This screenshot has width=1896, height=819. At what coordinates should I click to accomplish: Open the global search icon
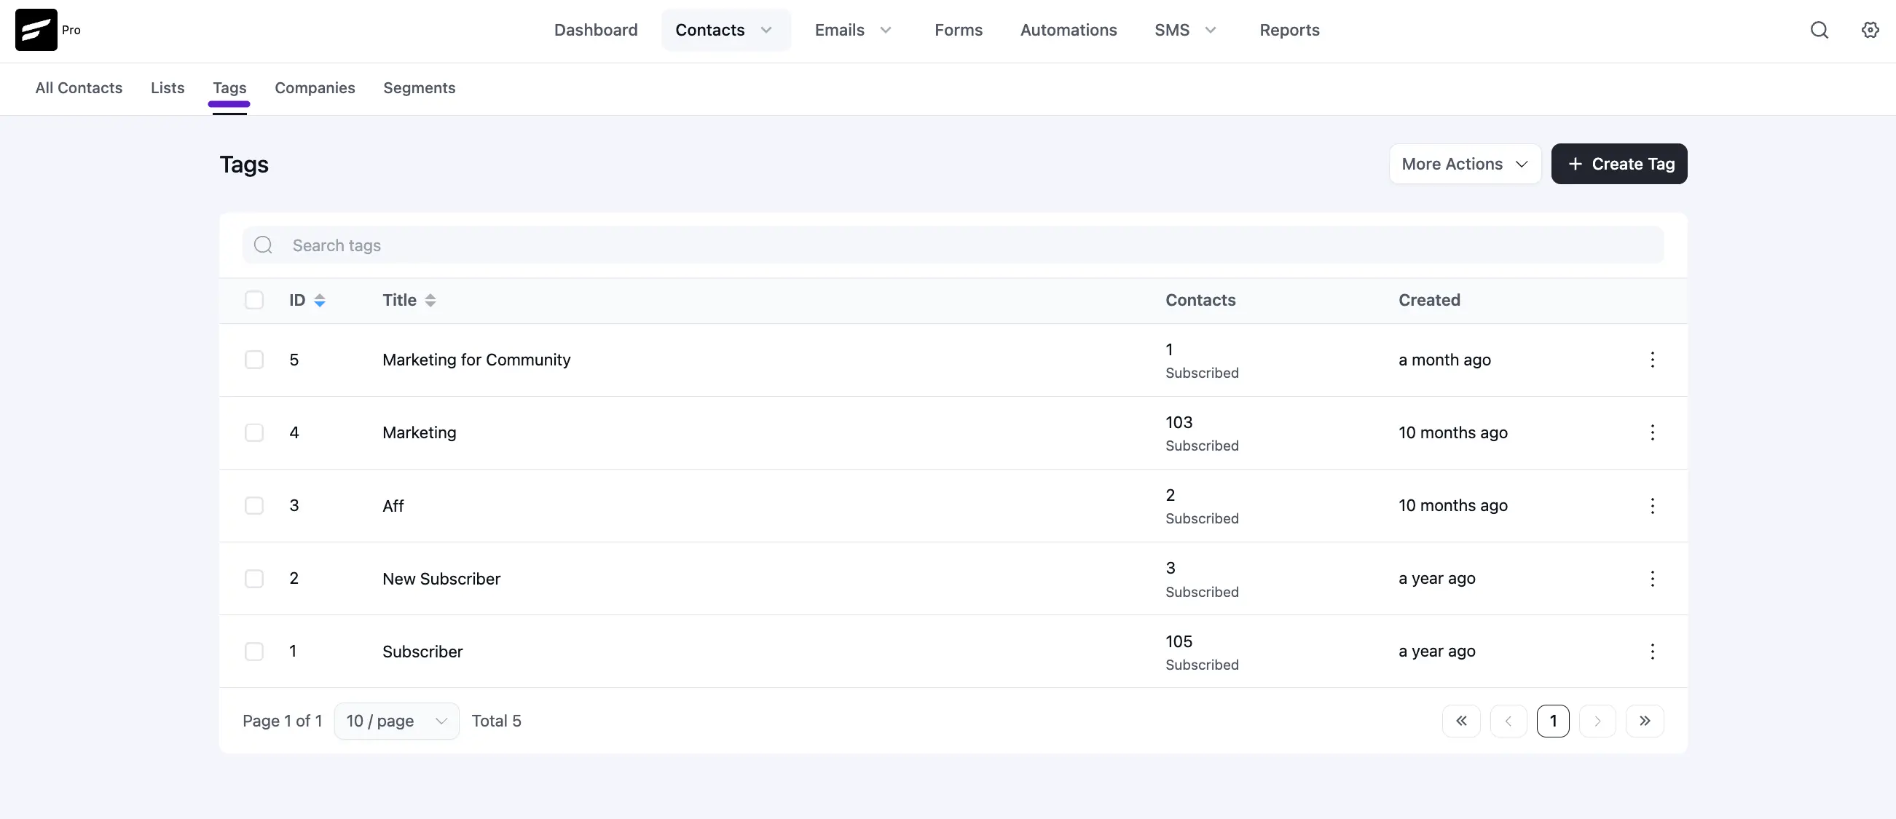pyautogui.click(x=1819, y=30)
